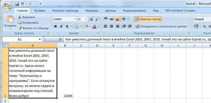The height and width of the screenshot is (103, 211).
Task: Align cell text left
Action: (x=106, y=26)
